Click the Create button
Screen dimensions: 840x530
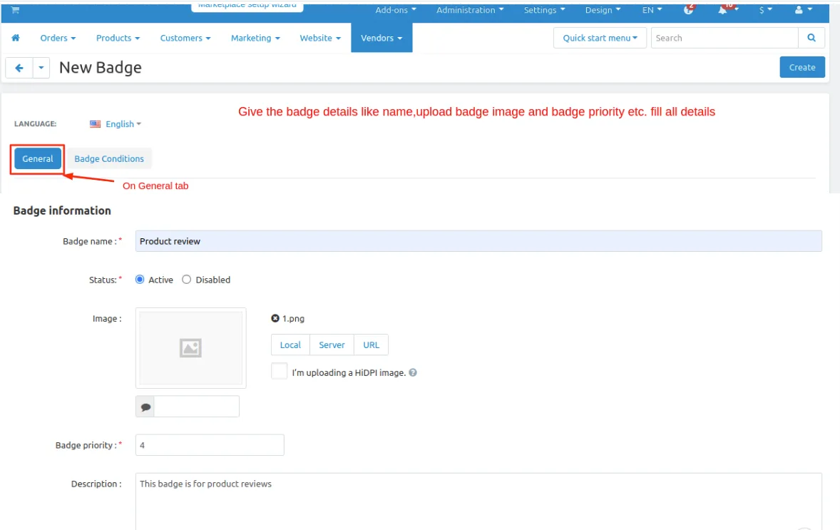coord(802,67)
